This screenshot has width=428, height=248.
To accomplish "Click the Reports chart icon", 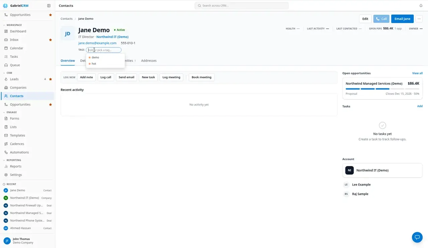I will pos(6,166).
